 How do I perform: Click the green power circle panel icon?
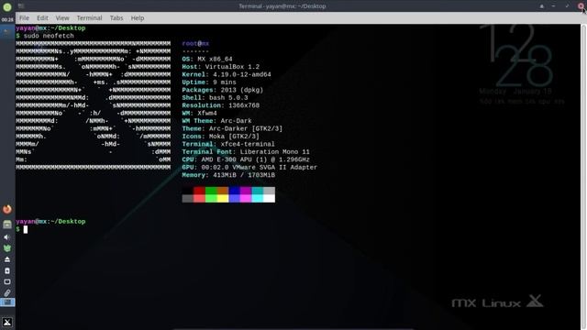coord(7,6)
